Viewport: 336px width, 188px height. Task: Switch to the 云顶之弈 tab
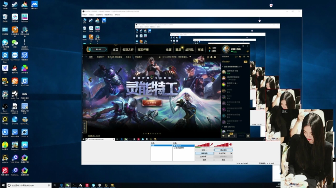pos(128,50)
